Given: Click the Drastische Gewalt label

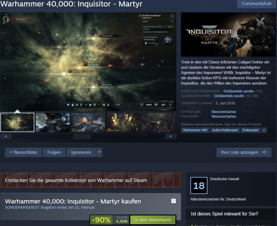Looking at the screenshot, I should pos(225,179).
